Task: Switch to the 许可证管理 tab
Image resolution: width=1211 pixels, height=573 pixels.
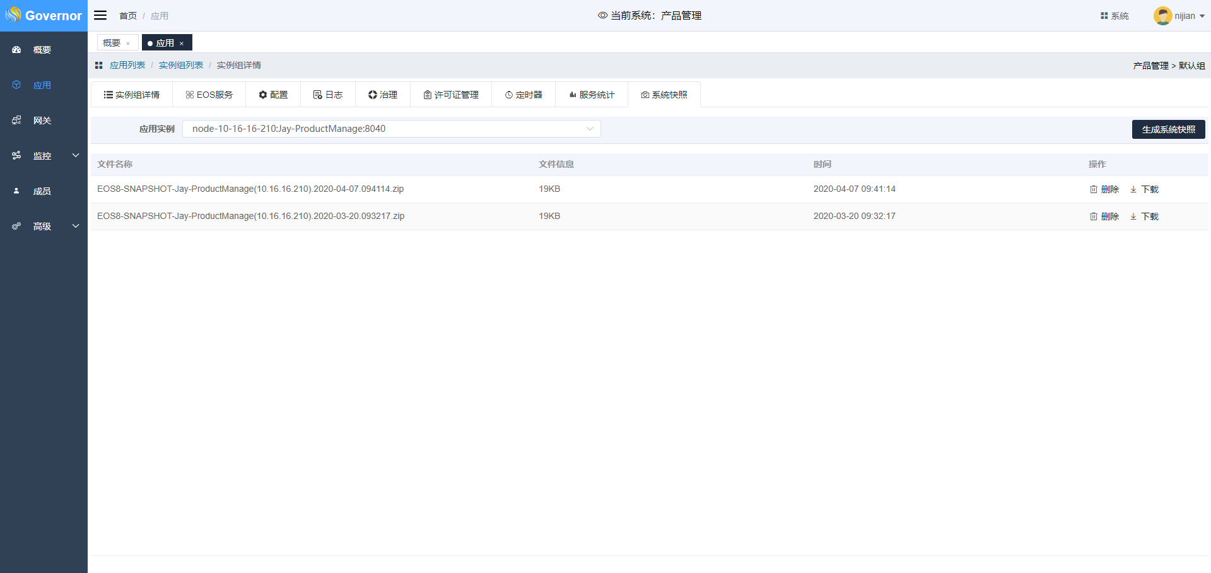Action: click(x=450, y=95)
